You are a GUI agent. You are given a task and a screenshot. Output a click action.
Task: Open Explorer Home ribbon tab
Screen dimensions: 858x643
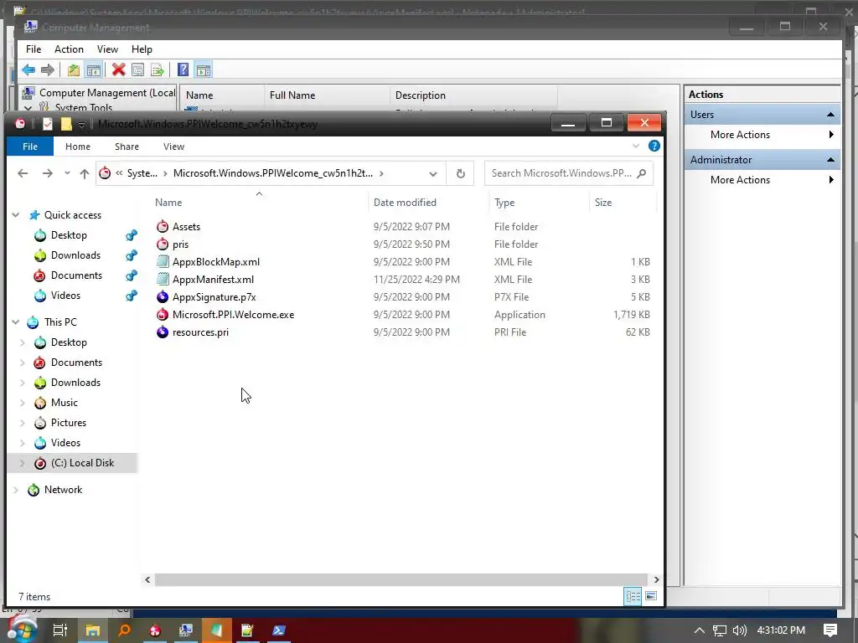78,147
